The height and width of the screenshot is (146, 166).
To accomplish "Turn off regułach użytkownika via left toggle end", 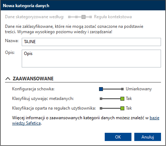I will 101,108.
